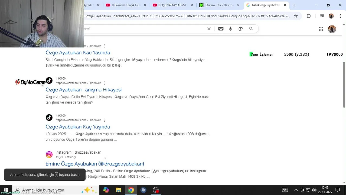
Task: Open more options for Instagram drozgeayabakan result
Action: tap(105, 157)
